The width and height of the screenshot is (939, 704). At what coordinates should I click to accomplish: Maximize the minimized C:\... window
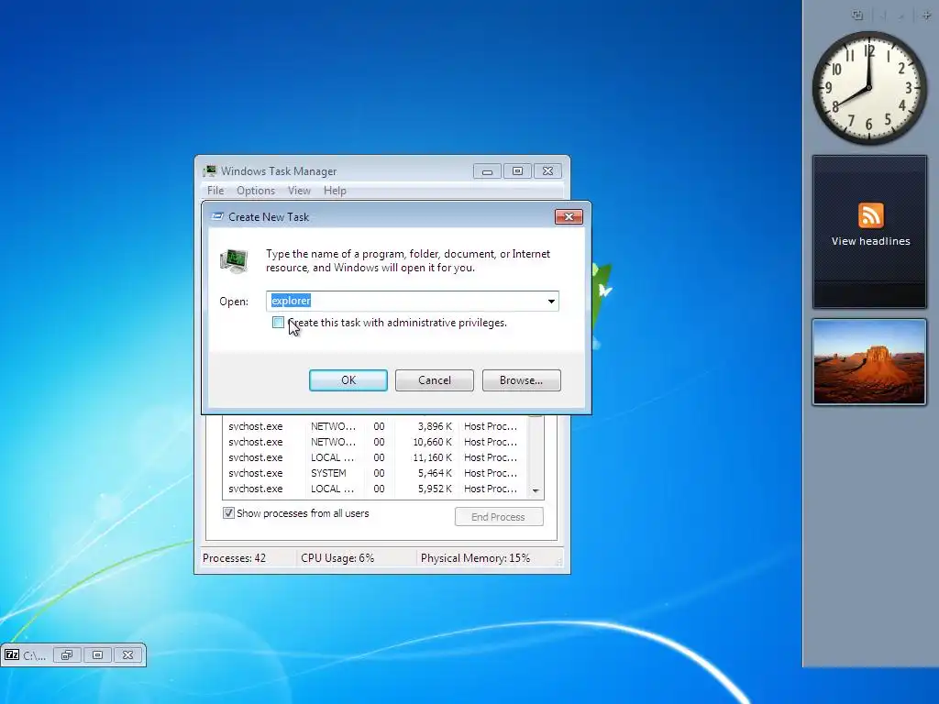coord(97,654)
